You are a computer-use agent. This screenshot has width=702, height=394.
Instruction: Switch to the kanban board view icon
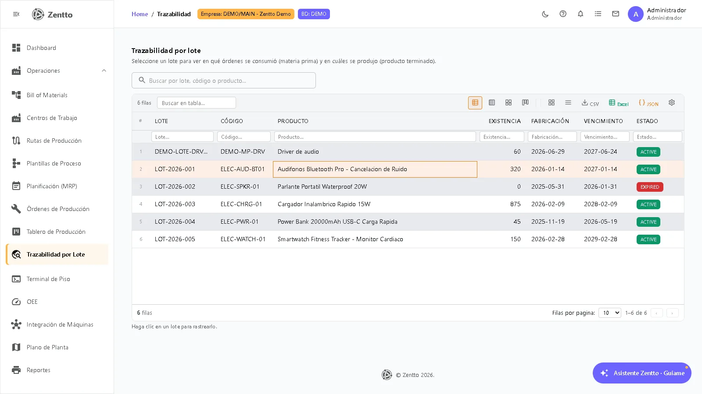click(x=525, y=103)
